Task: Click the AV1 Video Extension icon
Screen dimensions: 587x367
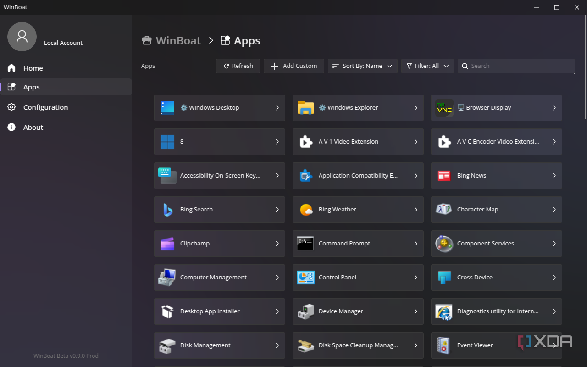Action: [x=306, y=142]
